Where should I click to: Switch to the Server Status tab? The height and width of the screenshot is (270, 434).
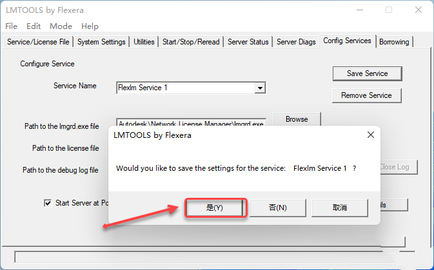[248, 42]
